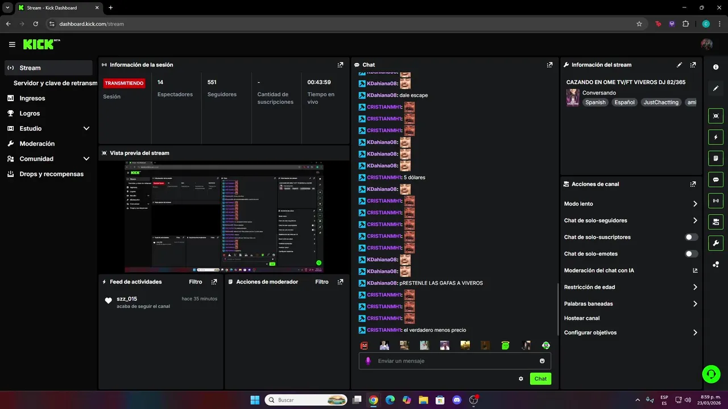Edit stream info with the pencil in panel header
This screenshot has width=728, height=409.
(x=679, y=65)
